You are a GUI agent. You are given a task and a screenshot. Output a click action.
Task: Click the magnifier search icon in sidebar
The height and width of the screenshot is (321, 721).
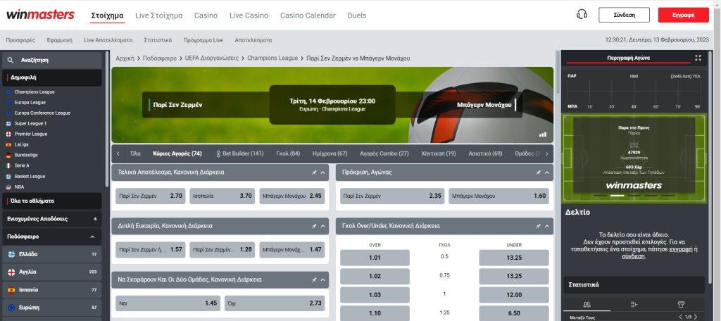pyautogui.click(x=11, y=61)
